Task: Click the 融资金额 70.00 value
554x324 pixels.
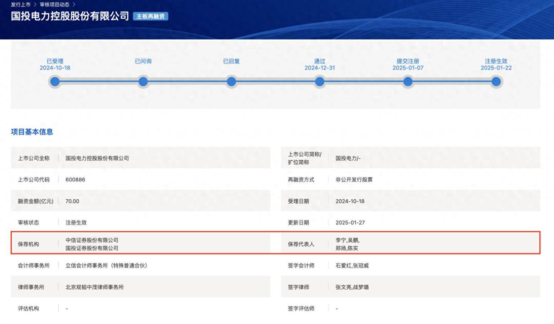Action: pyautogui.click(x=72, y=201)
